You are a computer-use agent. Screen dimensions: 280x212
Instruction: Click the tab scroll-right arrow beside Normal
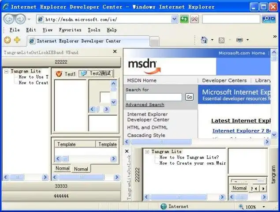pos(263,189)
